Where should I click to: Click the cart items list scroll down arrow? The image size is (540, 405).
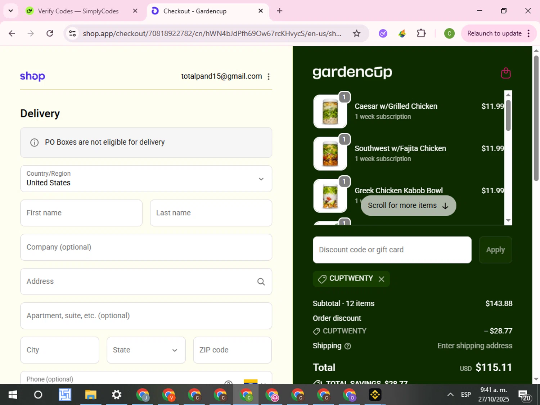[508, 220]
